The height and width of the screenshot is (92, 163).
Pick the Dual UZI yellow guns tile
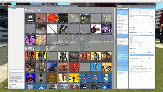tap(63, 29)
